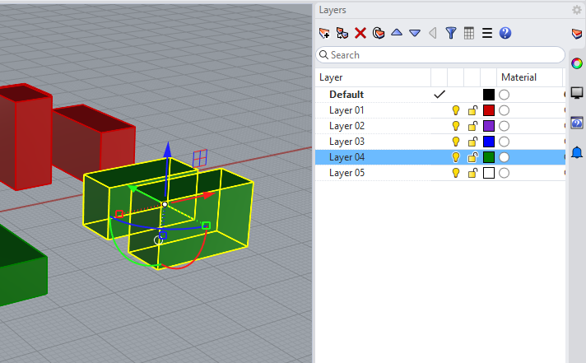The width and height of the screenshot is (586, 363).
Task: Toggle Layer 01 visibility bulb
Action: click(456, 110)
